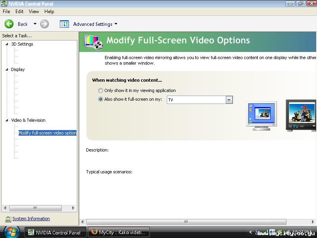Click the Back label in the toolbar
The height and width of the screenshot is (238, 317).
[23, 24]
